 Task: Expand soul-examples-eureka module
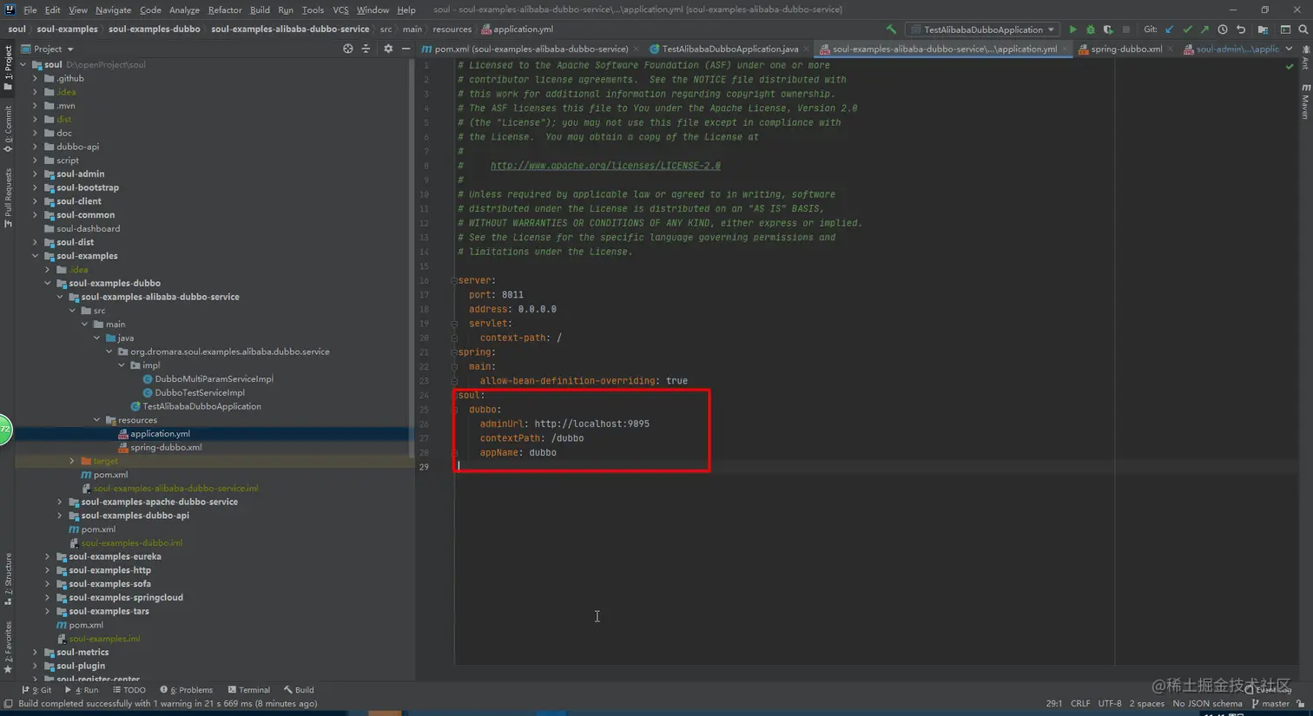pyautogui.click(x=48, y=556)
